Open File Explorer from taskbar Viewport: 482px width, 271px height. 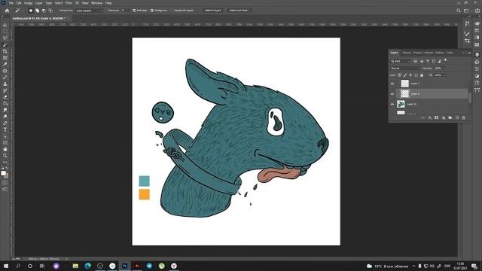(x=75, y=266)
